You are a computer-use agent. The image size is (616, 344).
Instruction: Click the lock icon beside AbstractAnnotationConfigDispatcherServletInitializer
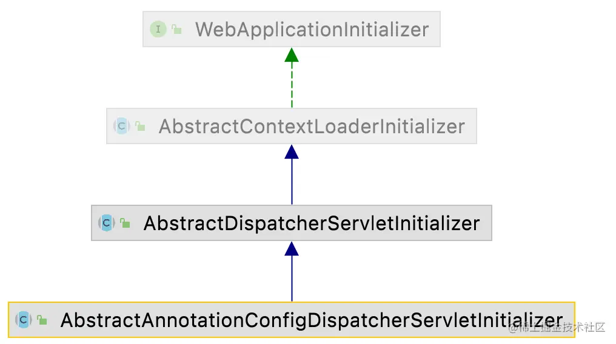[42, 320]
